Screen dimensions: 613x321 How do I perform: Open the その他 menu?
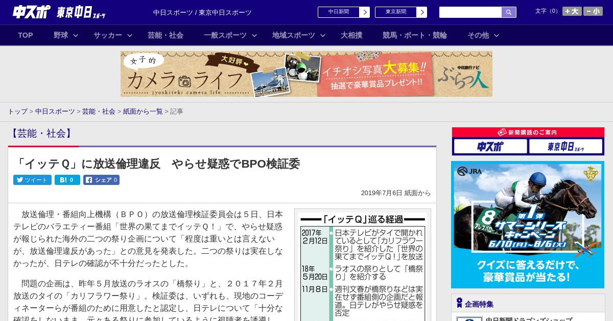point(478,35)
